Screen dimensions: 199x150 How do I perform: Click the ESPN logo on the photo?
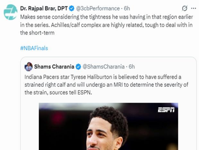(x=166, y=110)
